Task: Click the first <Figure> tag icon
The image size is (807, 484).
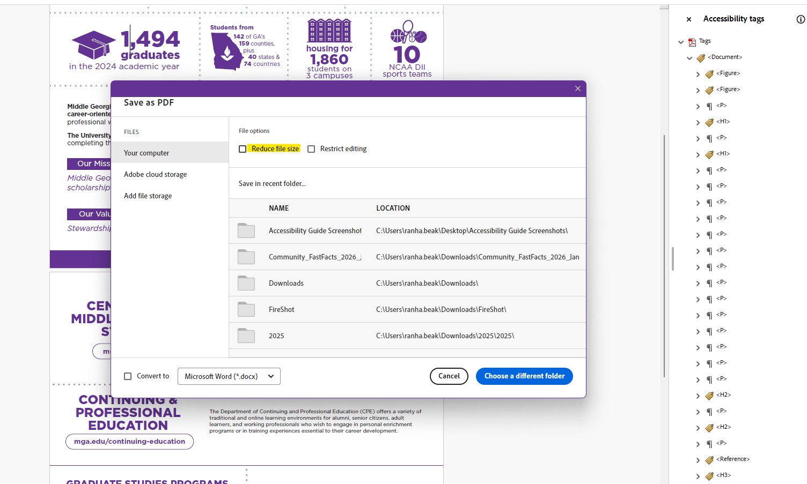Action: coord(708,73)
